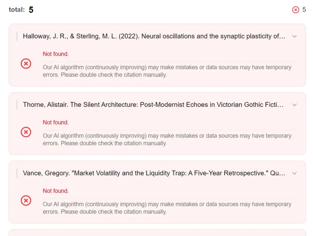Image resolution: width=313 pixels, height=236 pixels.
Task: Click the error count icon at top right
Action: click(295, 10)
